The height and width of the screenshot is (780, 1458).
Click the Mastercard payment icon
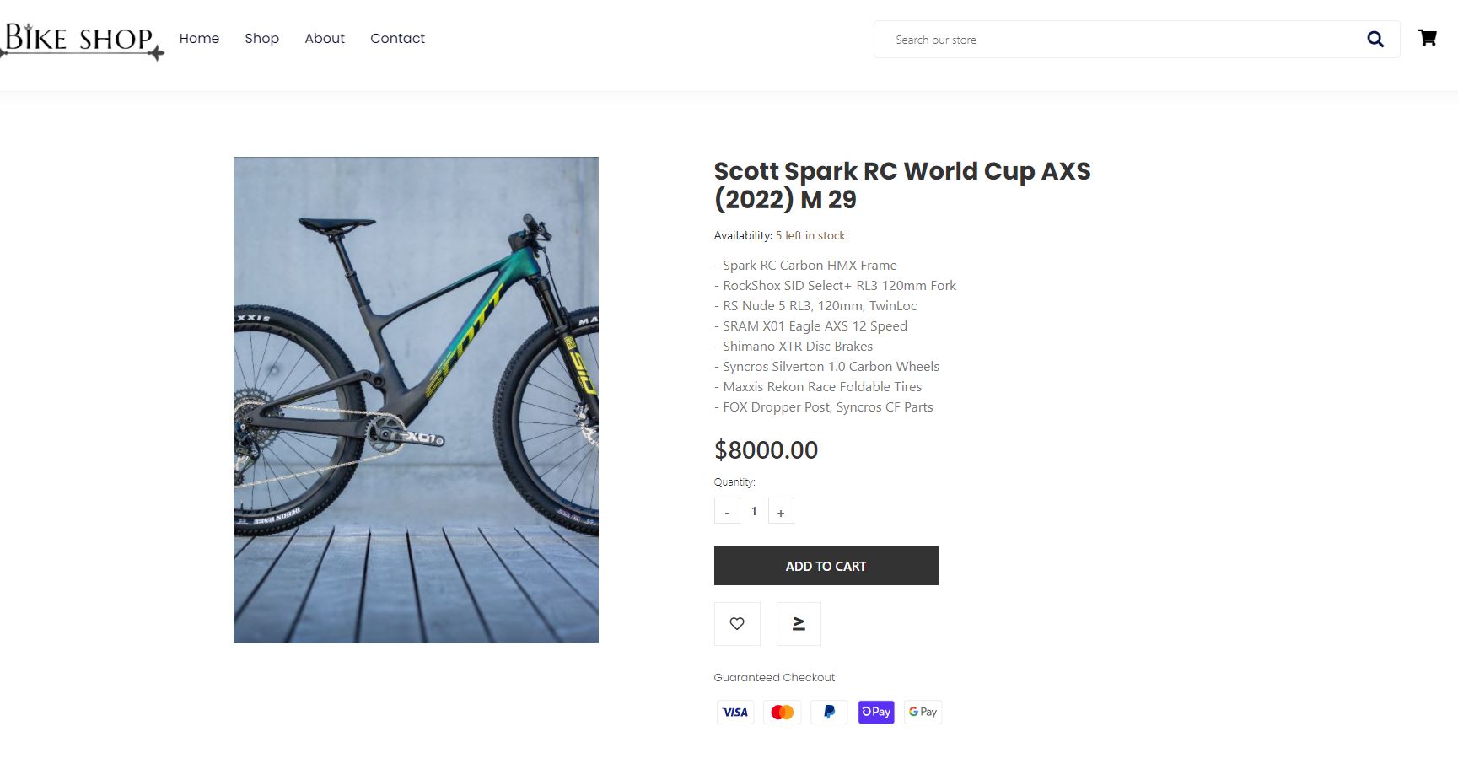[782, 712]
